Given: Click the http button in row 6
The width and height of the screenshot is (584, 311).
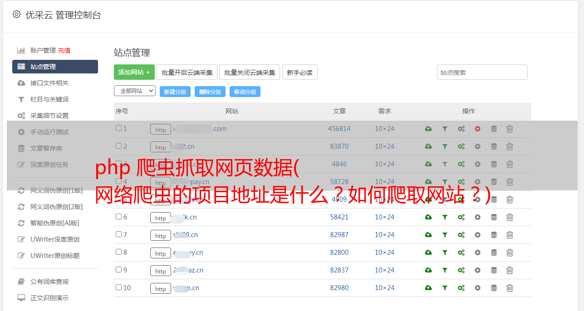Looking at the screenshot, I should point(161,218).
